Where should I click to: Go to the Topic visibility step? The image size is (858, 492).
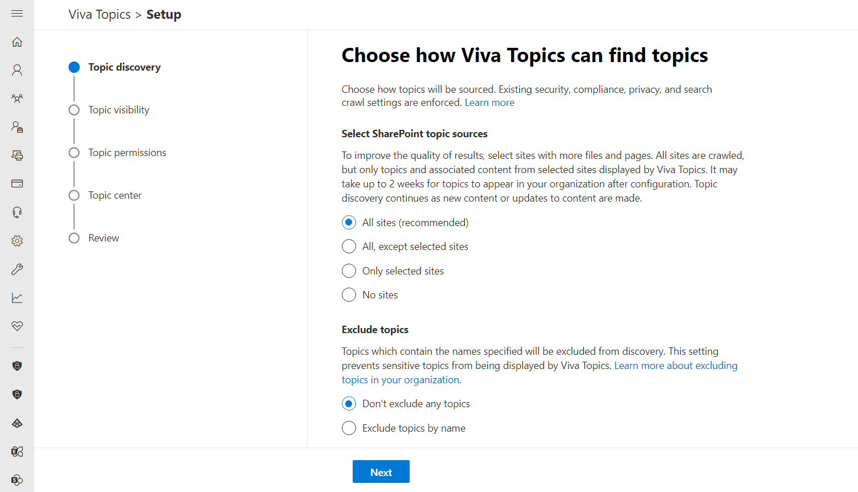point(119,110)
